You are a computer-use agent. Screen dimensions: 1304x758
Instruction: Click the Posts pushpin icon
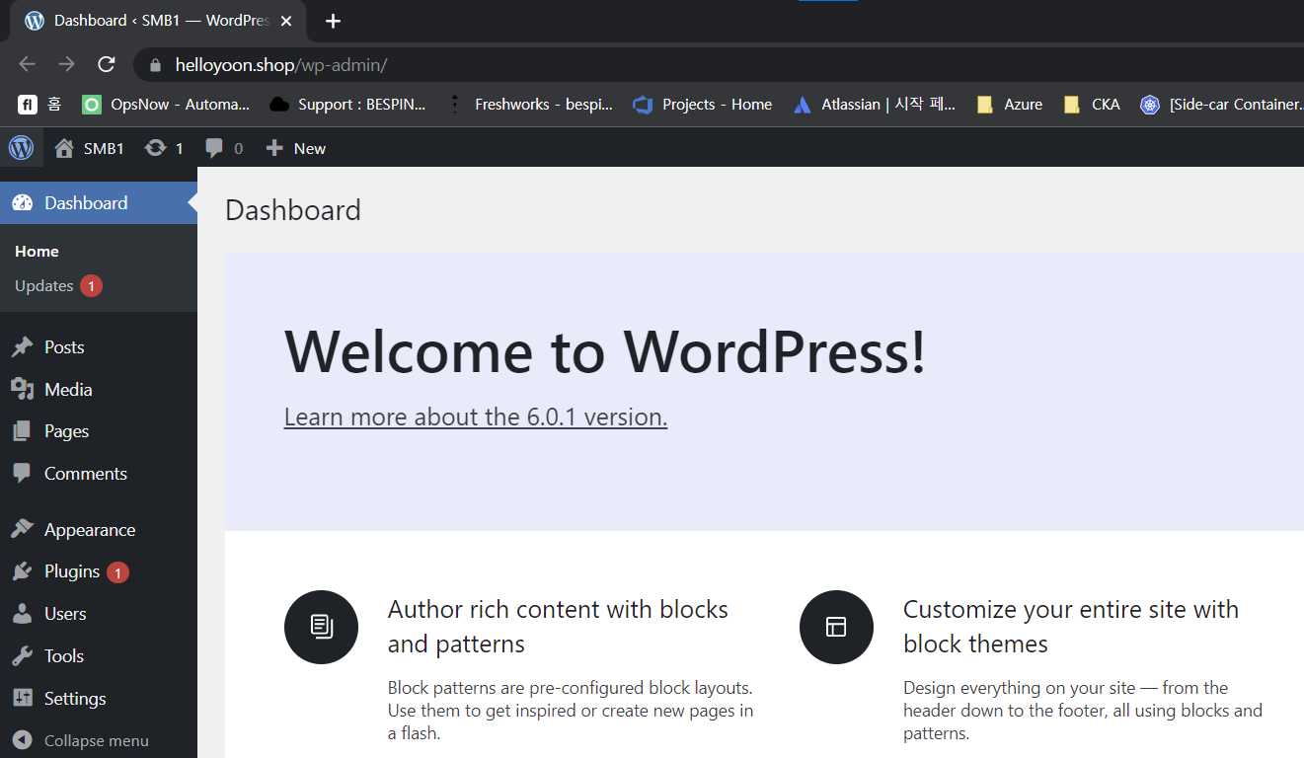point(22,347)
